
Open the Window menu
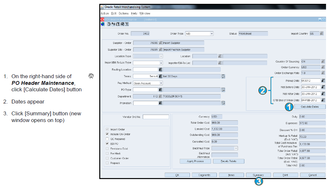pos(145,13)
